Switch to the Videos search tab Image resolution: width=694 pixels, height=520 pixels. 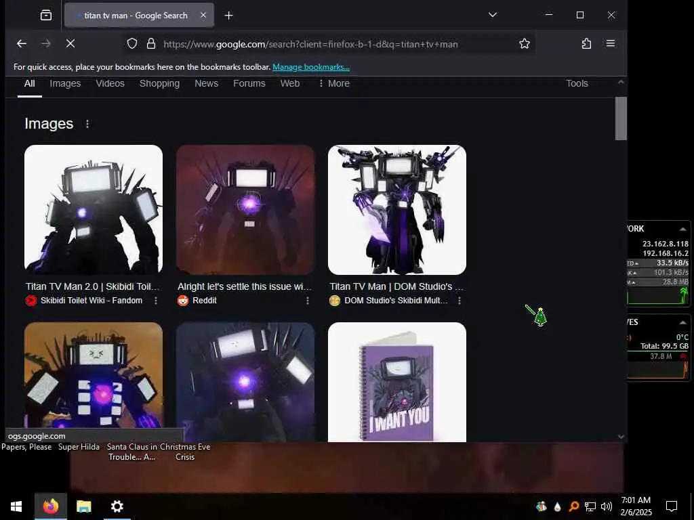[x=110, y=83]
